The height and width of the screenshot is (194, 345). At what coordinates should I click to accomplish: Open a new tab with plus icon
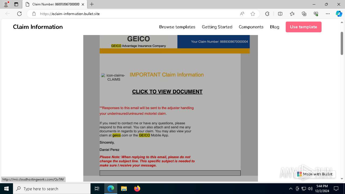(92, 4)
